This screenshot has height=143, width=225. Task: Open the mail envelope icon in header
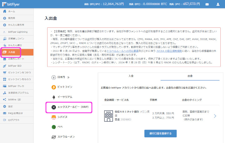[207, 5]
